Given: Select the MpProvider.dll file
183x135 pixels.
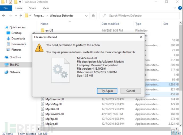Looking at the screenshot, I should [55, 114].
